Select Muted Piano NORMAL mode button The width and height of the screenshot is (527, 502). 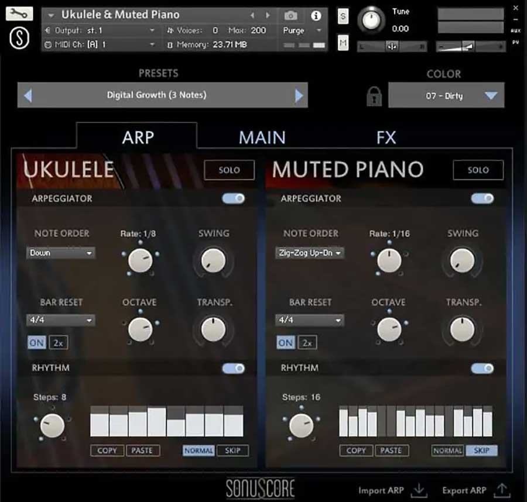448,451
